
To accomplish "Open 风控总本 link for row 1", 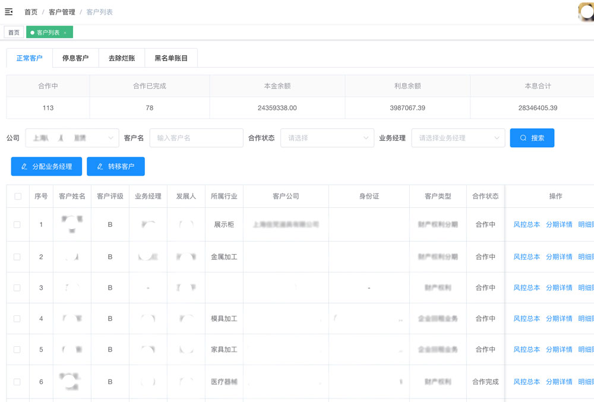I will [x=526, y=224].
